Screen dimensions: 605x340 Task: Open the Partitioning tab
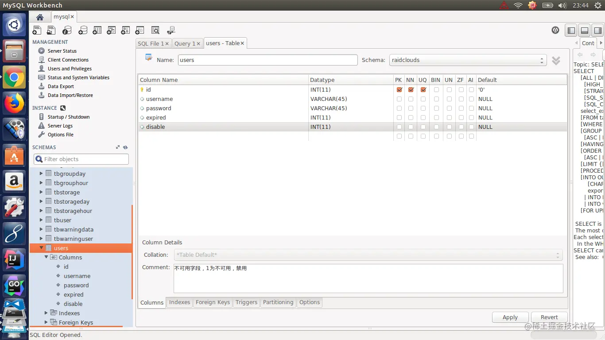pos(278,302)
